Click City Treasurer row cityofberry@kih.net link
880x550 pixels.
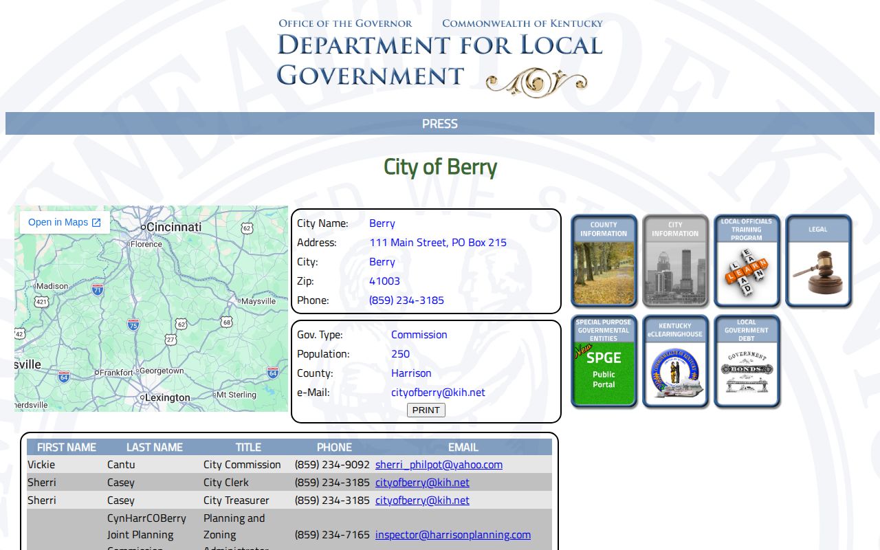pos(422,500)
